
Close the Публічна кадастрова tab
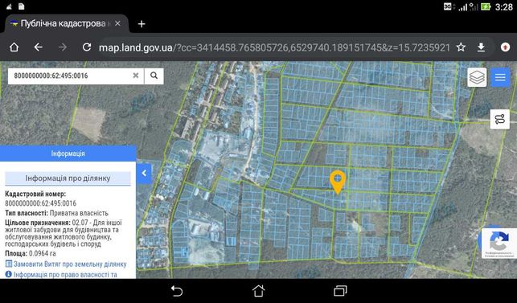coord(117,24)
